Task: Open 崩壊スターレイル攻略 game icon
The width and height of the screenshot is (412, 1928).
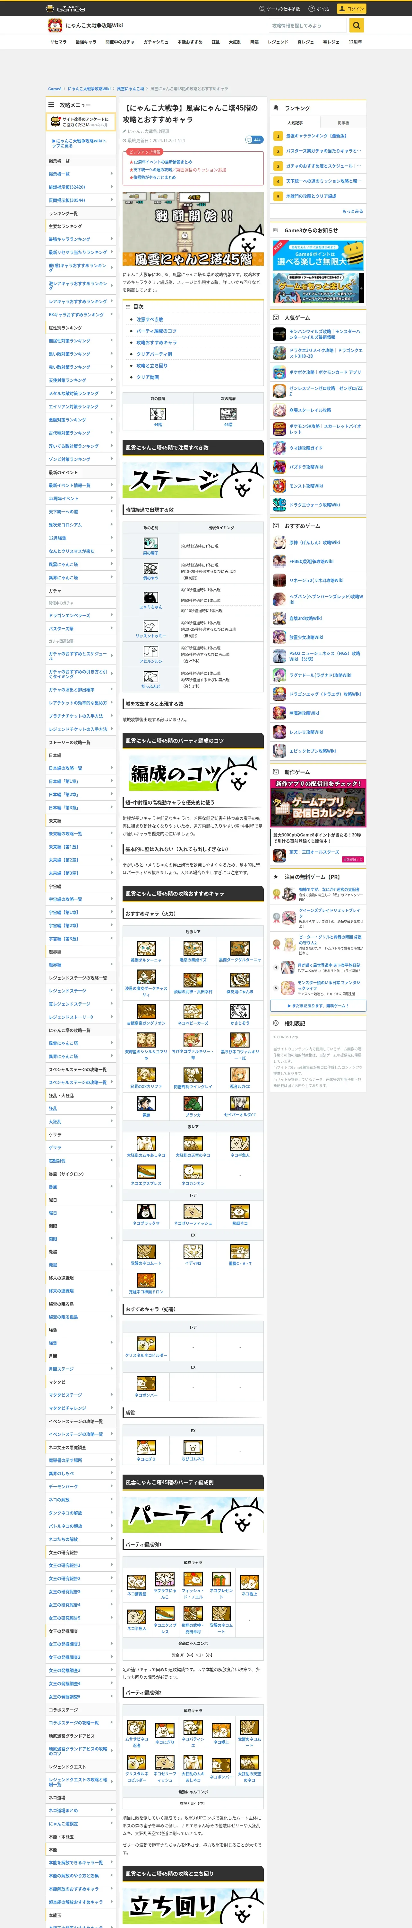Action: [280, 410]
